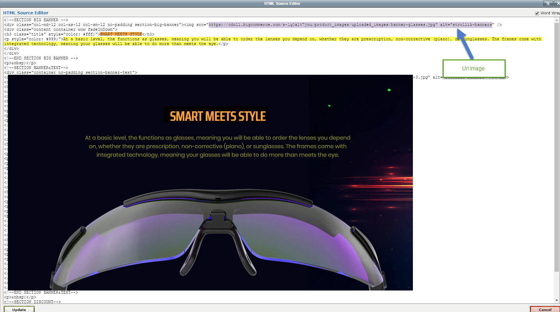Click the highlighted 'At a basic level' paragraph code

pyautogui.click(x=272, y=41)
